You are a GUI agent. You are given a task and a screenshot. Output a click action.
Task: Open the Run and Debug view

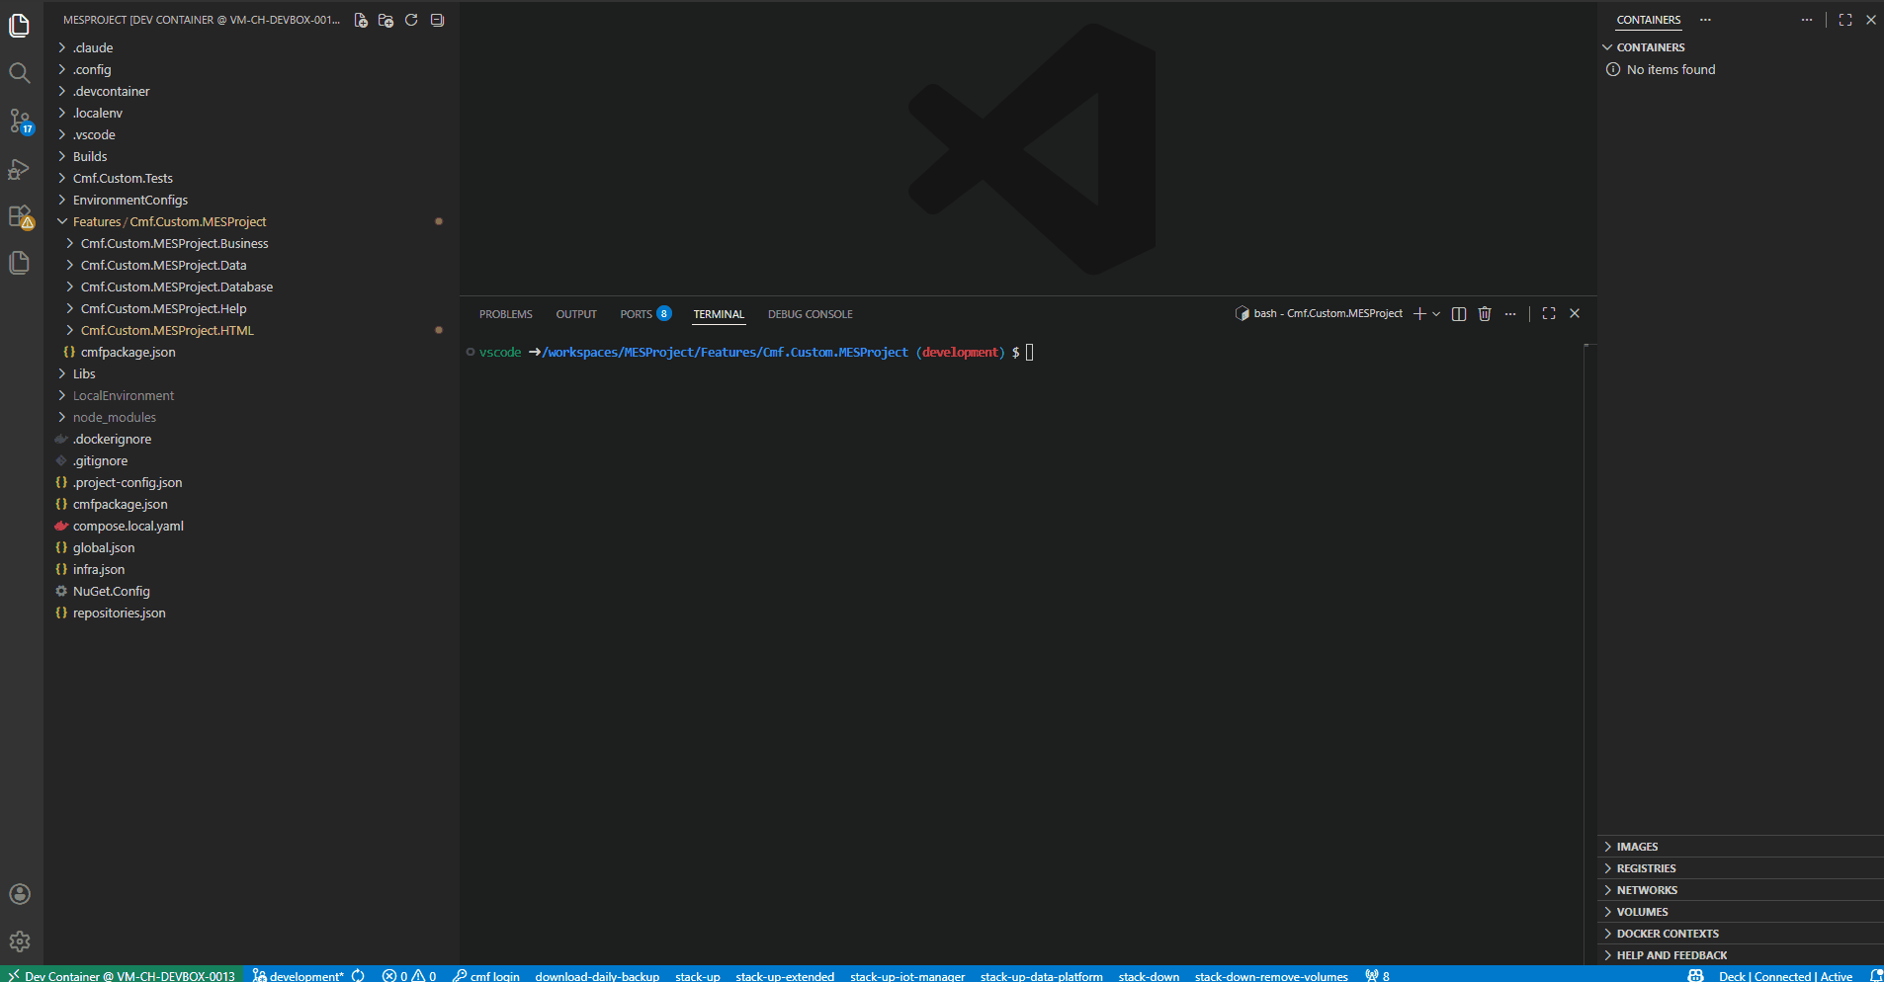19,169
